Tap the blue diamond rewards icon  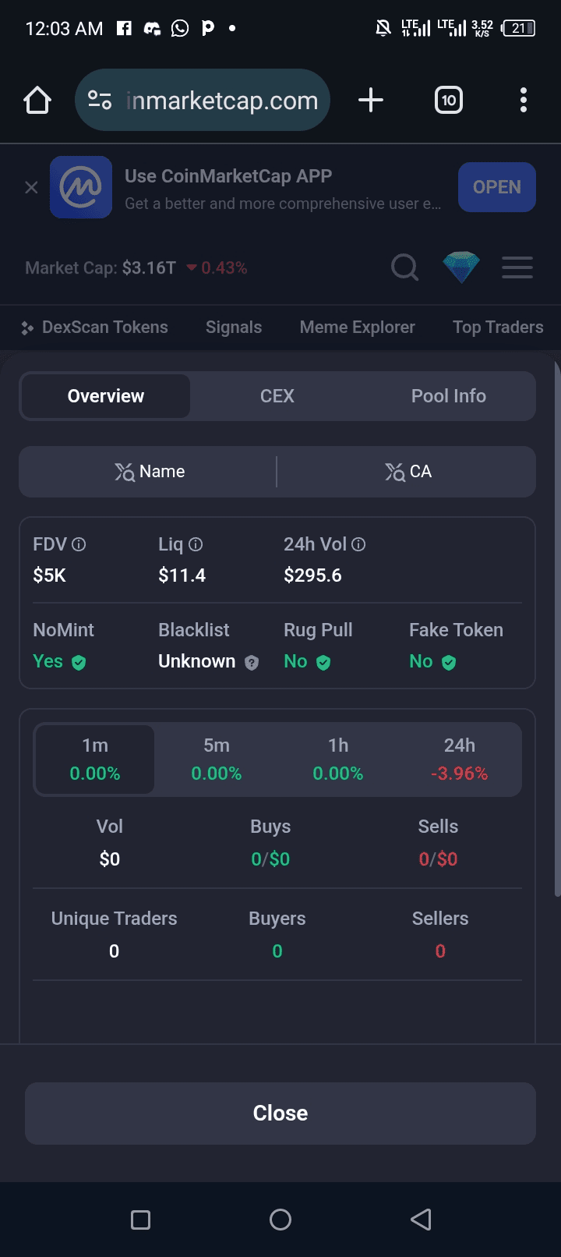coord(461,267)
